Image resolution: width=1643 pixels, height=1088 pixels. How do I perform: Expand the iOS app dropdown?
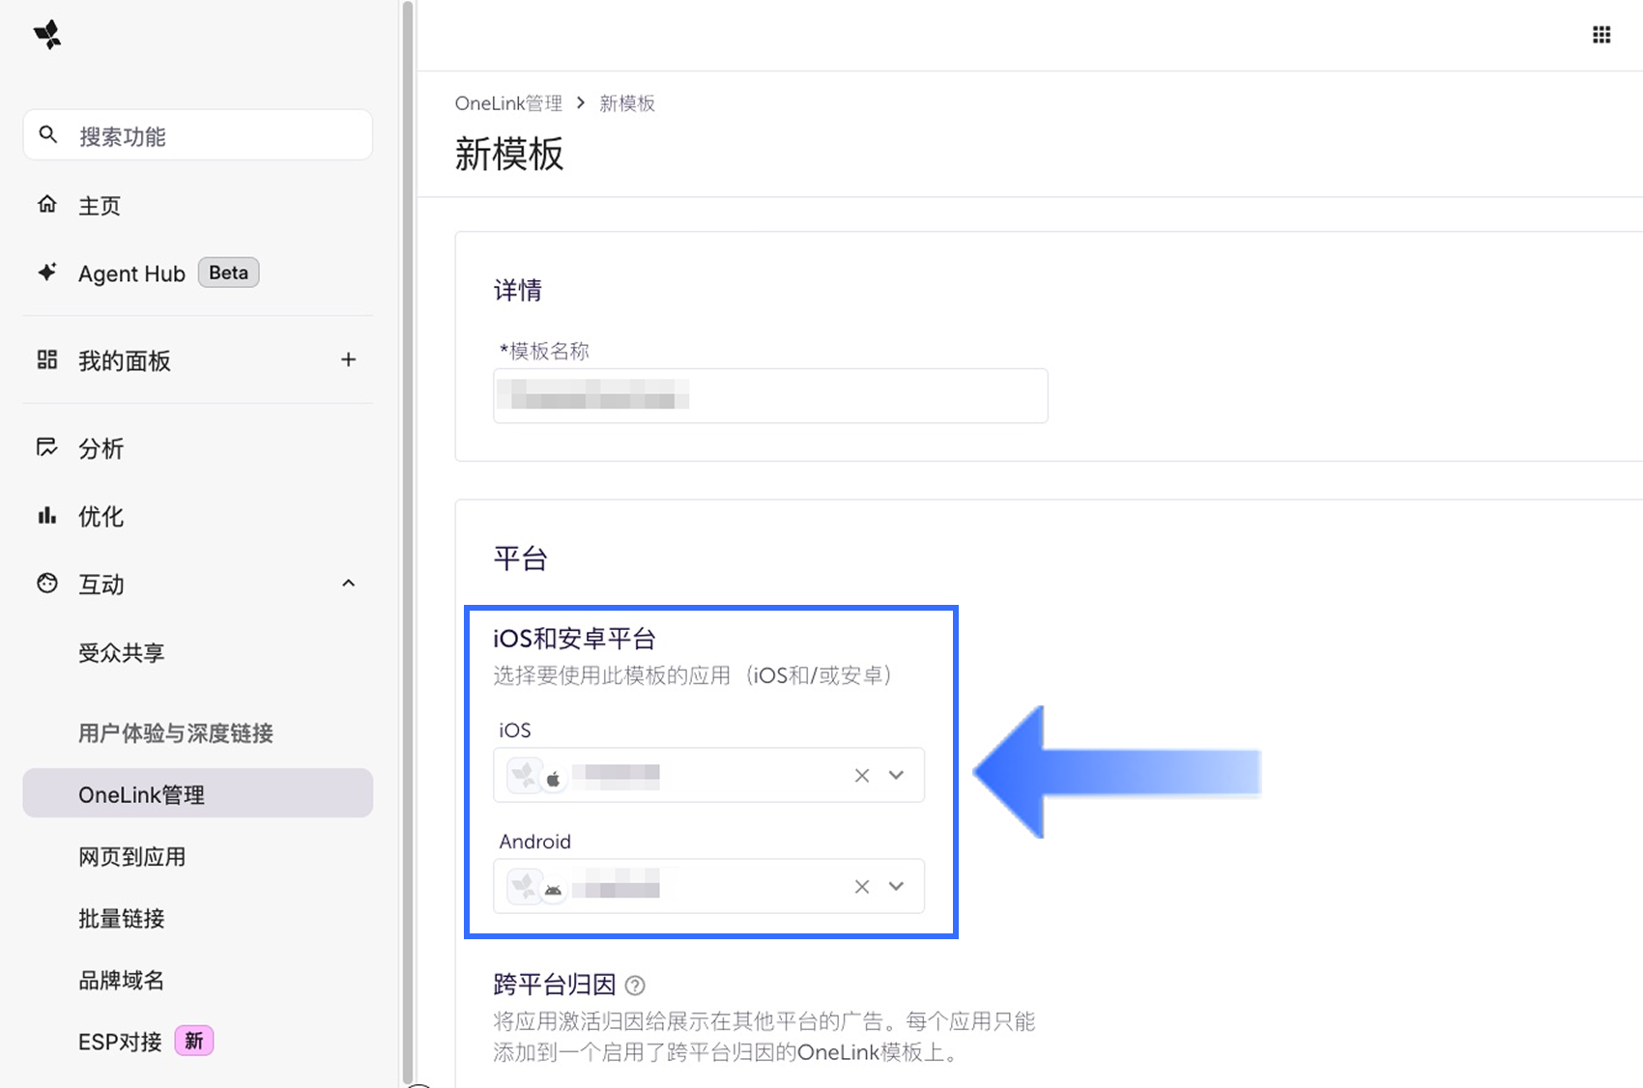click(x=897, y=775)
